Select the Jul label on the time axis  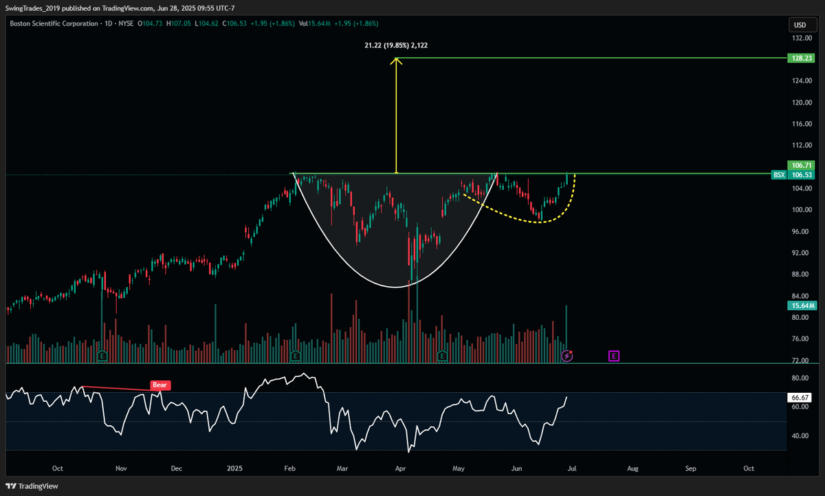572,468
